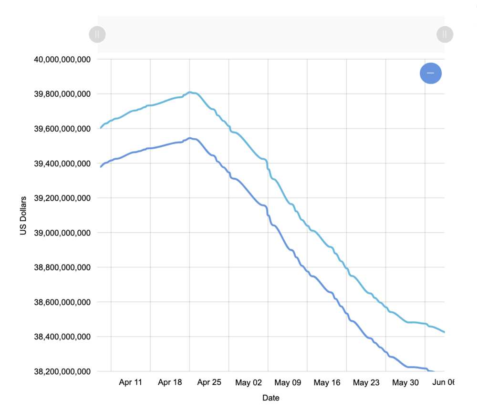Grab the right range slider handle
Screen dimensions: 477x410
445,34
